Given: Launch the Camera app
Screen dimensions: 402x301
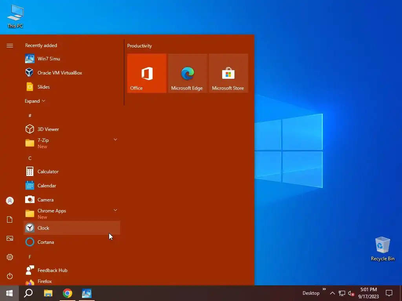Looking at the screenshot, I should (72, 199).
